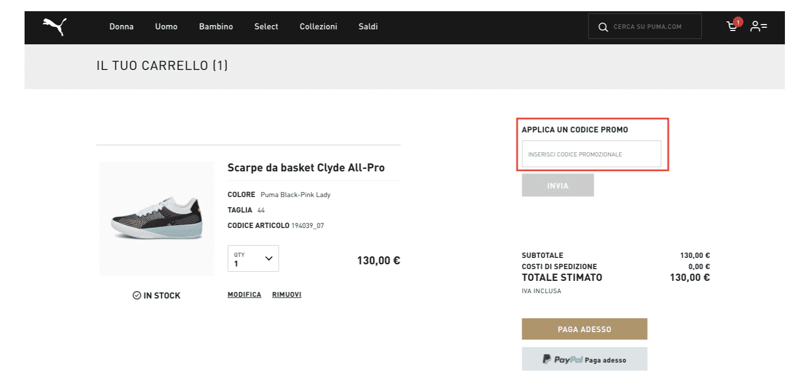Open the shopping cart icon
This screenshot has height=385, width=810.
pos(732,26)
